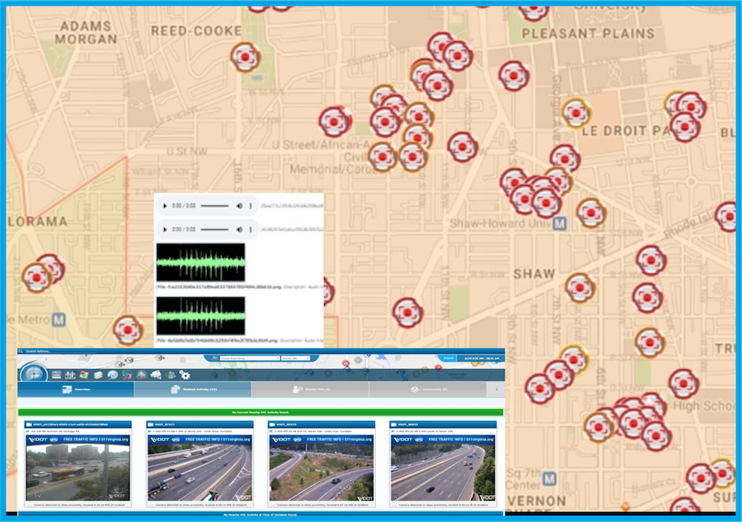The image size is (742, 522).
Task: Click the blue globe toolbar icon
Action: coord(112,375)
